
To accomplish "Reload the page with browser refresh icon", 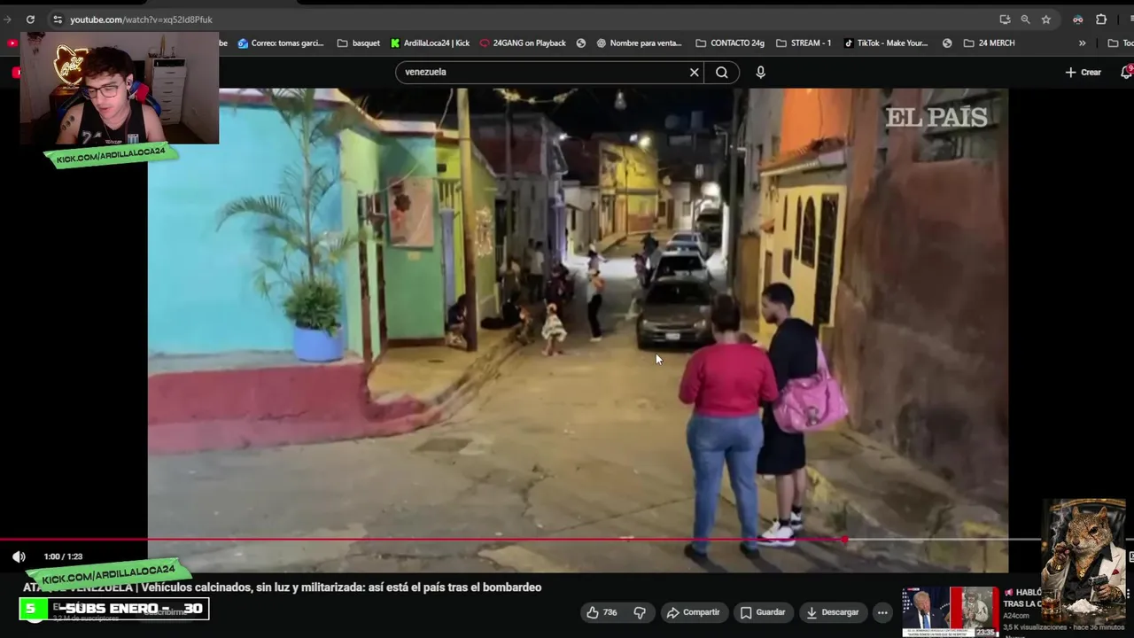I will coord(30,19).
